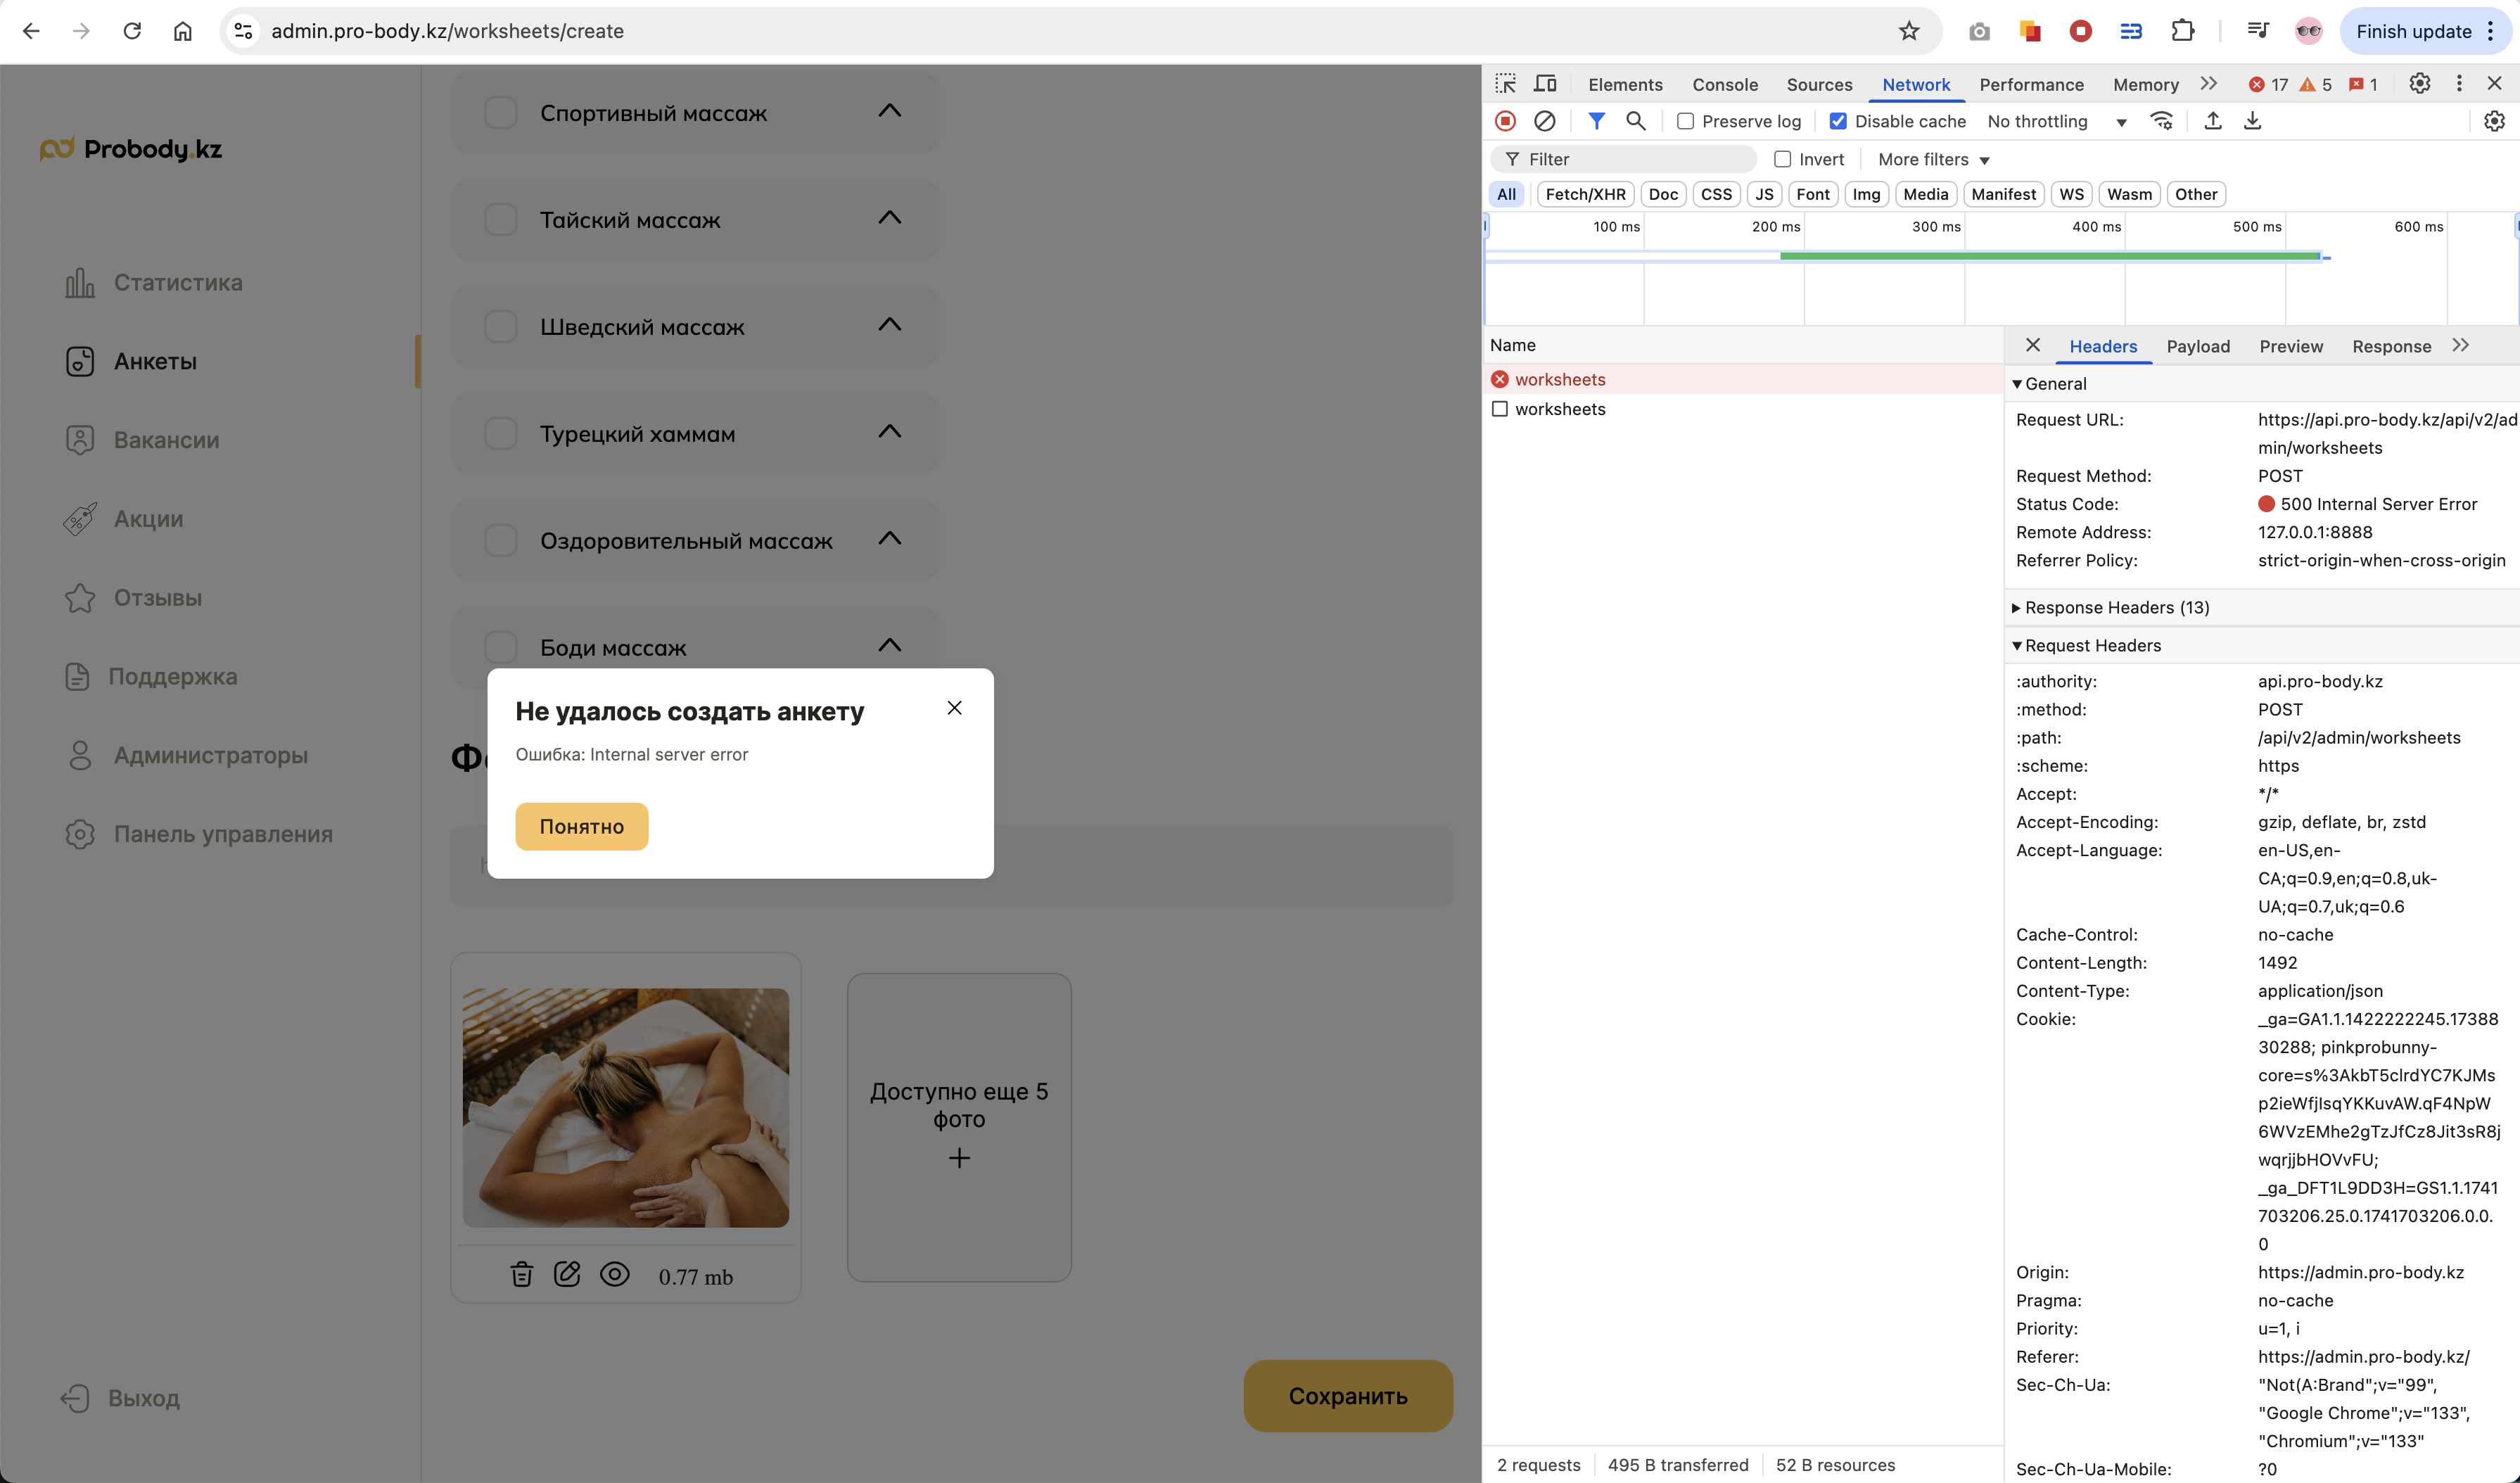Switch to the Payload tab
The width and height of the screenshot is (2520, 1483).
2197,346
